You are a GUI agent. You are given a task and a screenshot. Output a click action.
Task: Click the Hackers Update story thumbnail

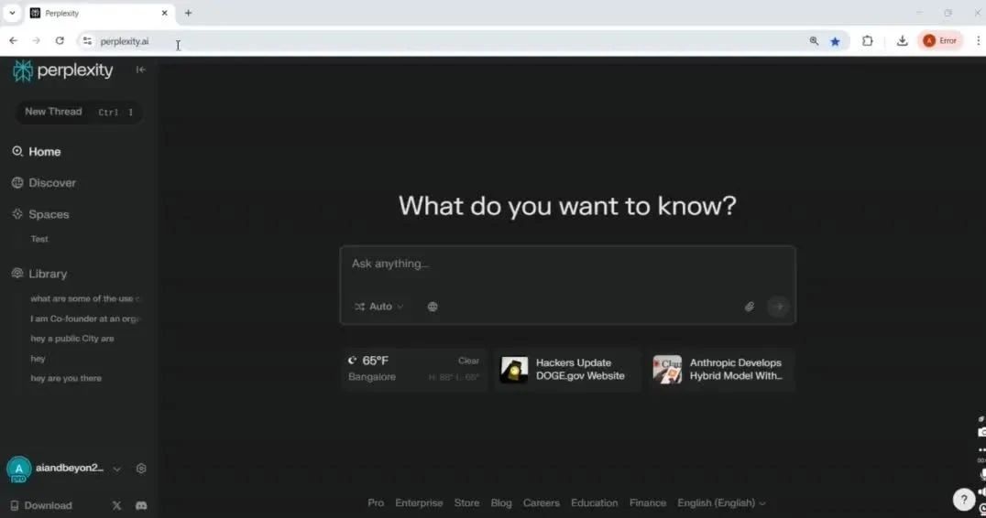[x=514, y=369]
